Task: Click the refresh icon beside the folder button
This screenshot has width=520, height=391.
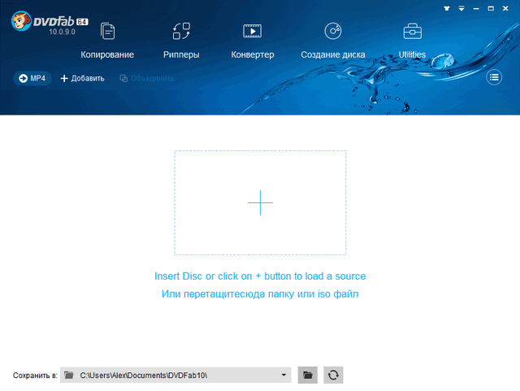Action: pos(333,375)
